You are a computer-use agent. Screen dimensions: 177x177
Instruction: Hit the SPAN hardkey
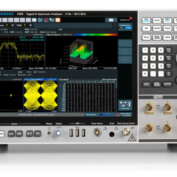[157, 20]
